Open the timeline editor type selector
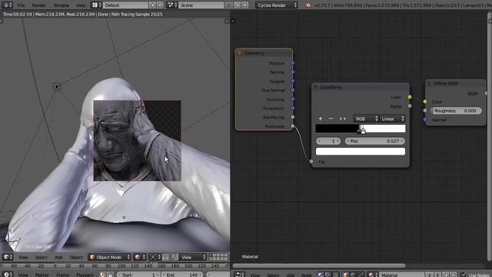The height and width of the screenshot is (277, 492). [x=8, y=275]
